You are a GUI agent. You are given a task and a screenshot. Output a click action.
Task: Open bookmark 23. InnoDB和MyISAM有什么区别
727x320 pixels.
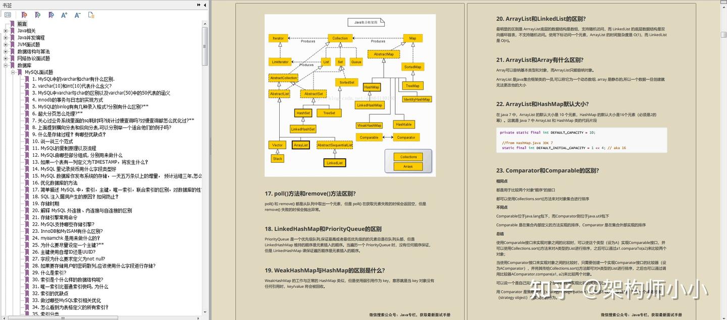(67, 231)
